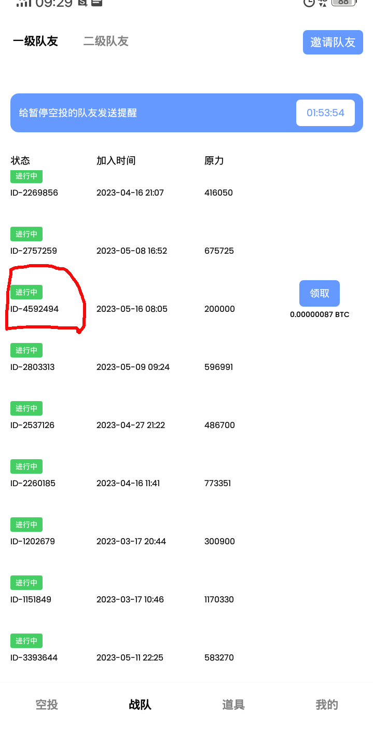Tap the 01:53:54 countdown timer button
373x729 pixels.
pos(325,113)
